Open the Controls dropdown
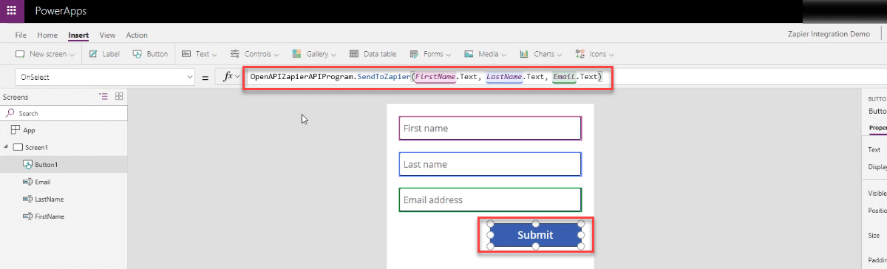Viewport: 887px width, 269px height. [x=254, y=54]
